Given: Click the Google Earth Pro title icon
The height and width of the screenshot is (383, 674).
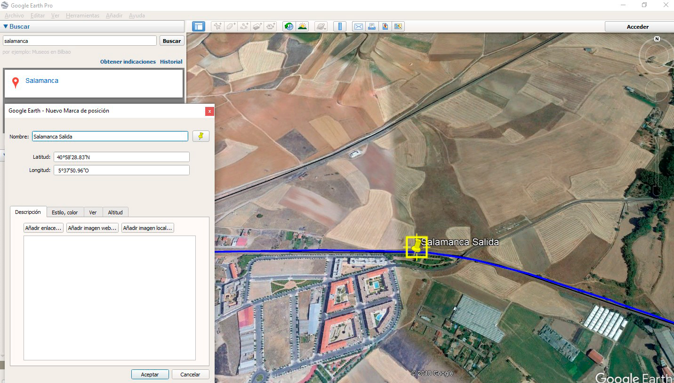Looking at the screenshot, I should [5, 5].
